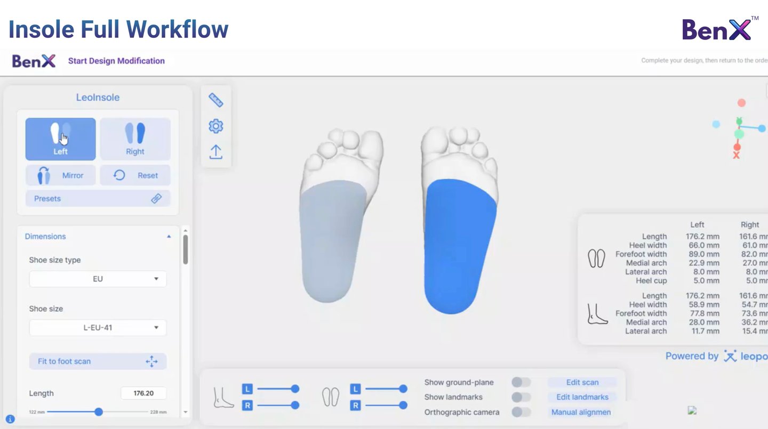This screenshot has height=429, width=768.
Task: Click the foot scan L label badge
Action: pyautogui.click(x=247, y=389)
